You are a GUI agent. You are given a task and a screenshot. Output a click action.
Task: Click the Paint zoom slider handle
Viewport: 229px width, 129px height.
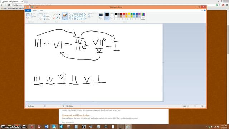click(x=195, y=106)
